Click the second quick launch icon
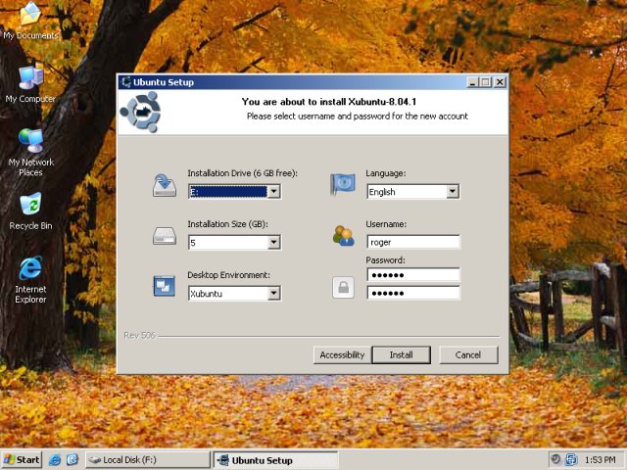This screenshot has height=470, width=627. tap(72, 460)
